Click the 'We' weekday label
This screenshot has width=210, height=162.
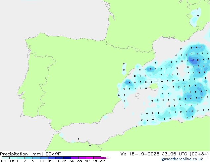pos(123,154)
